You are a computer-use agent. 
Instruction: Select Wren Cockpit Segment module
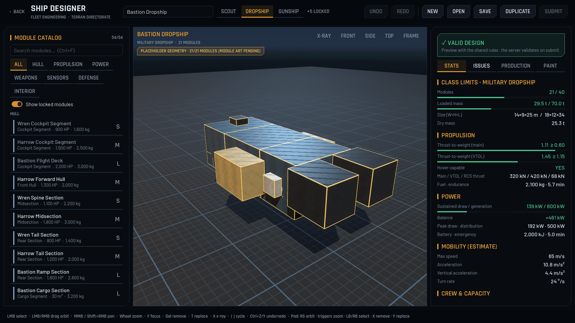pos(66,127)
